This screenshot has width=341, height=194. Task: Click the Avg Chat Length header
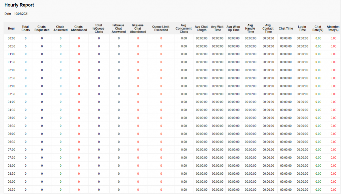click(x=201, y=29)
